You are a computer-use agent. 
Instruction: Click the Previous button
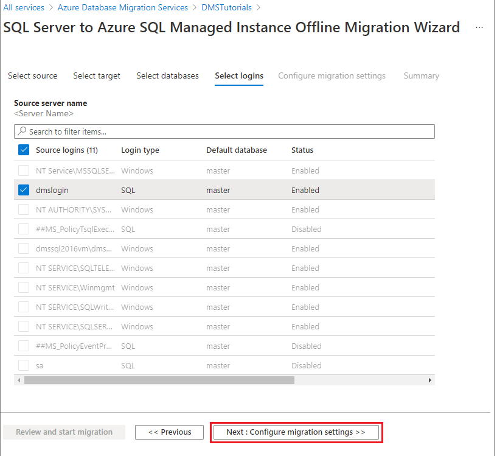169,432
